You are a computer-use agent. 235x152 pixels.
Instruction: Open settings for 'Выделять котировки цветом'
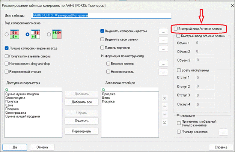click(x=163, y=32)
